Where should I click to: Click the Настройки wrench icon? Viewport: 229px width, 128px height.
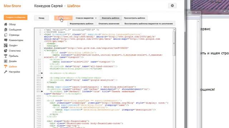pos(6,72)
